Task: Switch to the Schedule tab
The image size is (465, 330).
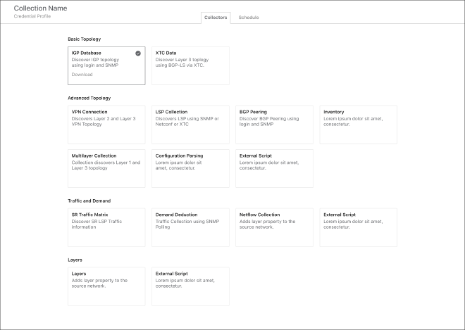Action: [249, 18]
